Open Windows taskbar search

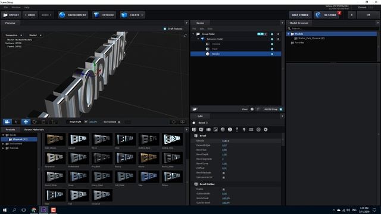click(14, 210)
